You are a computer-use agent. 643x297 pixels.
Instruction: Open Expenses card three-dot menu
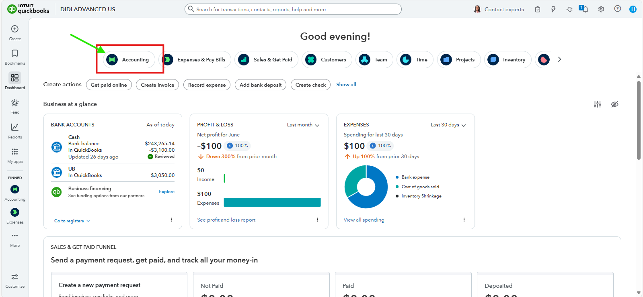pyautogui.click(x=464, y=220)
